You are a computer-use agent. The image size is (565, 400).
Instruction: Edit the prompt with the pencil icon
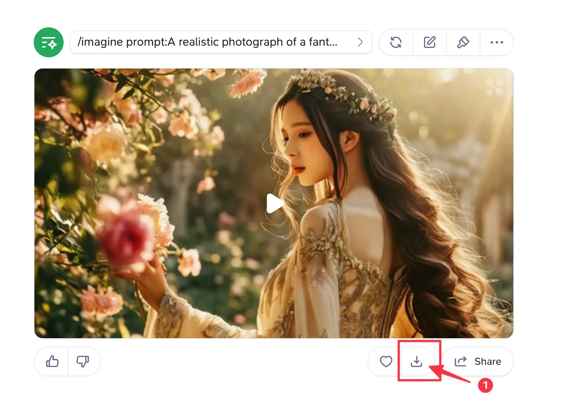(x=430, y=42)
